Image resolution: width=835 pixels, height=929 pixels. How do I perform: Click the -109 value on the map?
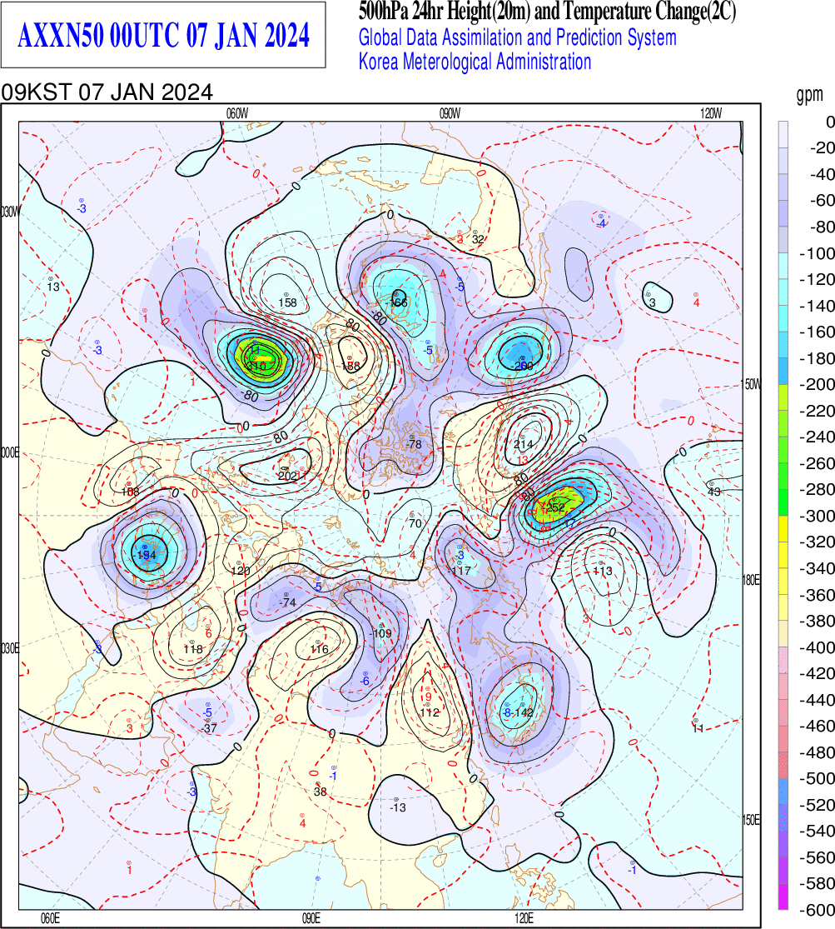tap(380, 633)
